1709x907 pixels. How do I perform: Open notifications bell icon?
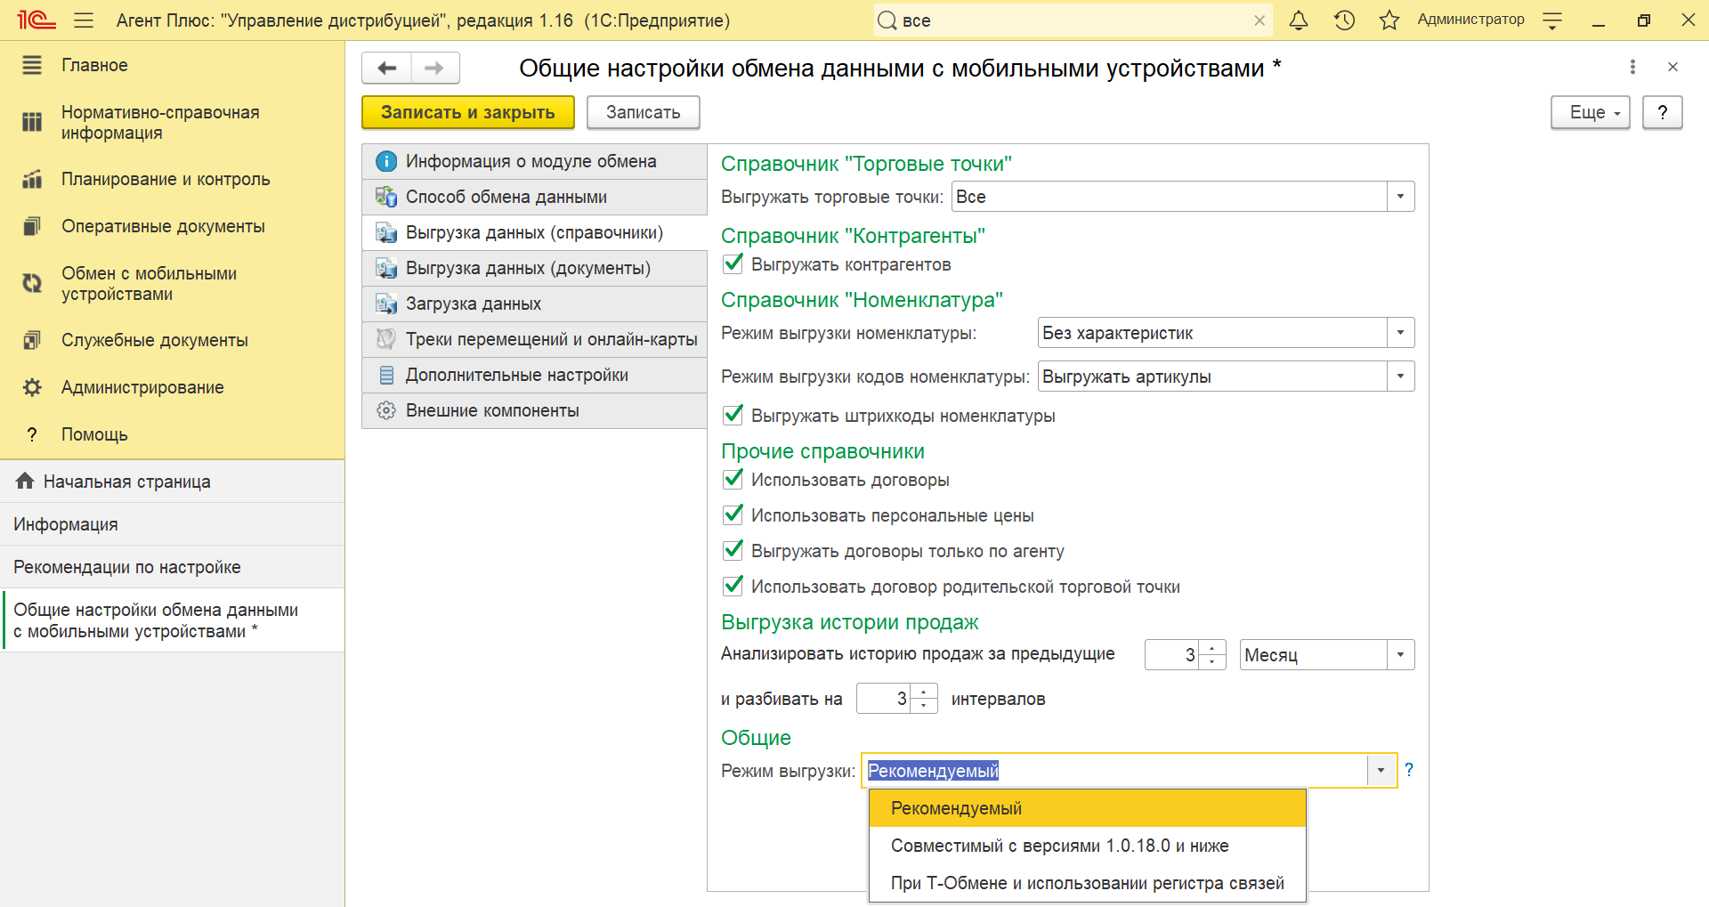1299,20
